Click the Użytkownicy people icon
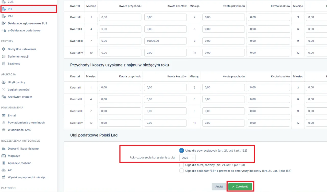The width and height of the screenshot is (327, 192). click(4, 82)
